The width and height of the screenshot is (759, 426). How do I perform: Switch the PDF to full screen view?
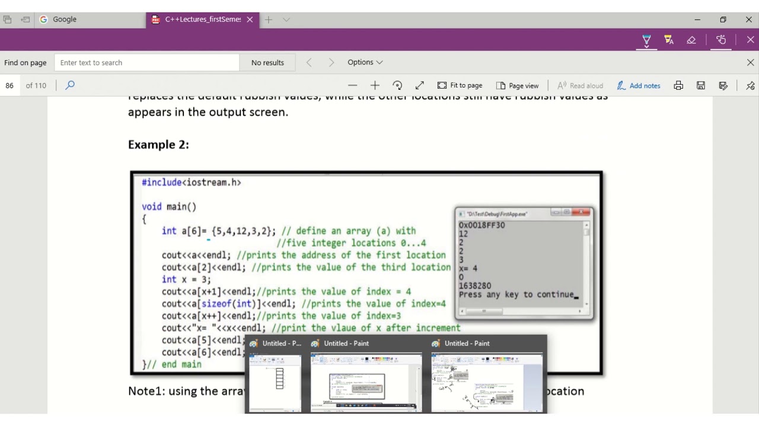click(420, 85)
